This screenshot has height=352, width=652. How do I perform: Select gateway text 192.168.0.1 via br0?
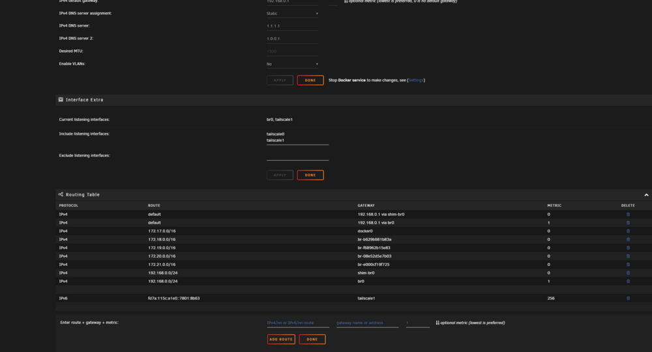tap(376, 223)
